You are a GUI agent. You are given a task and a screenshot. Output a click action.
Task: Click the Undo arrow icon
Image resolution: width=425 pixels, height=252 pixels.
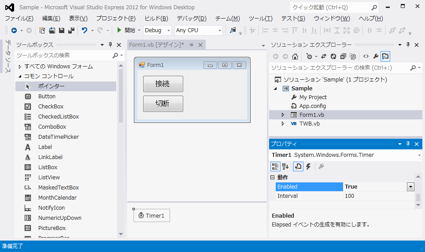pos(85,30)
